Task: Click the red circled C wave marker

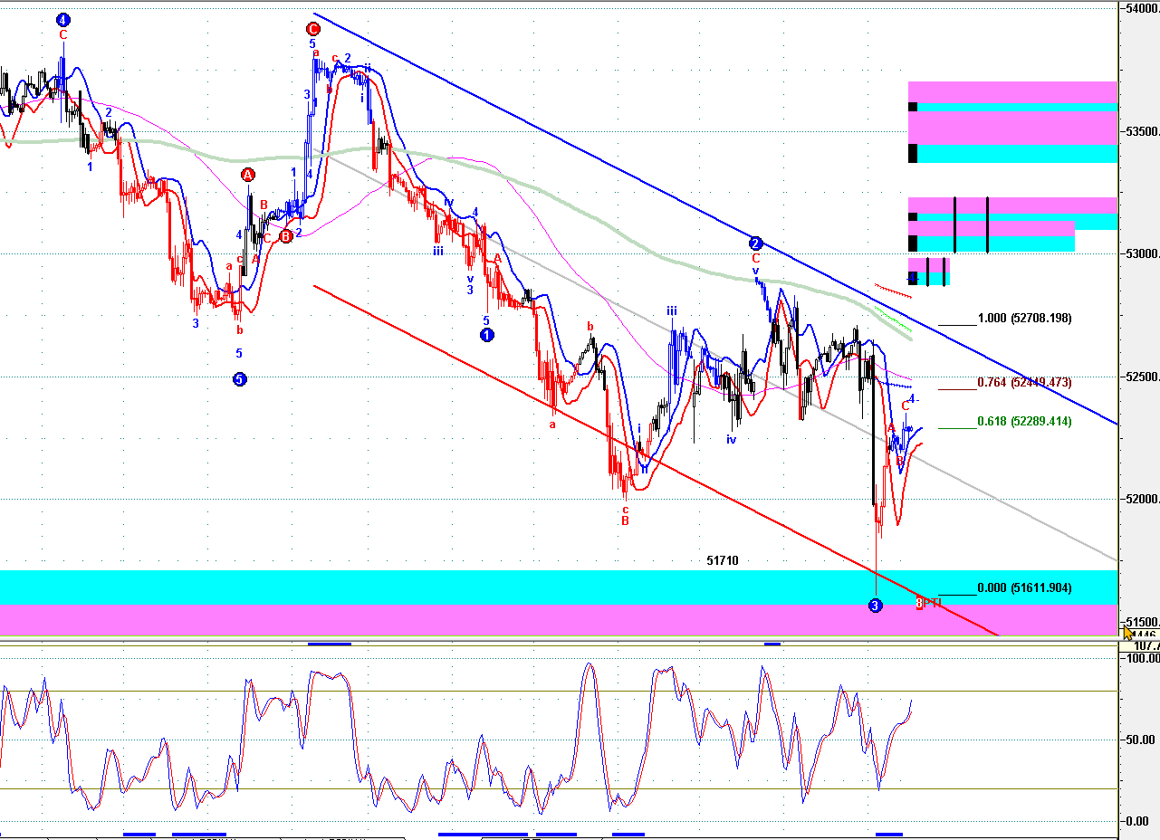Action: [313, 28]
